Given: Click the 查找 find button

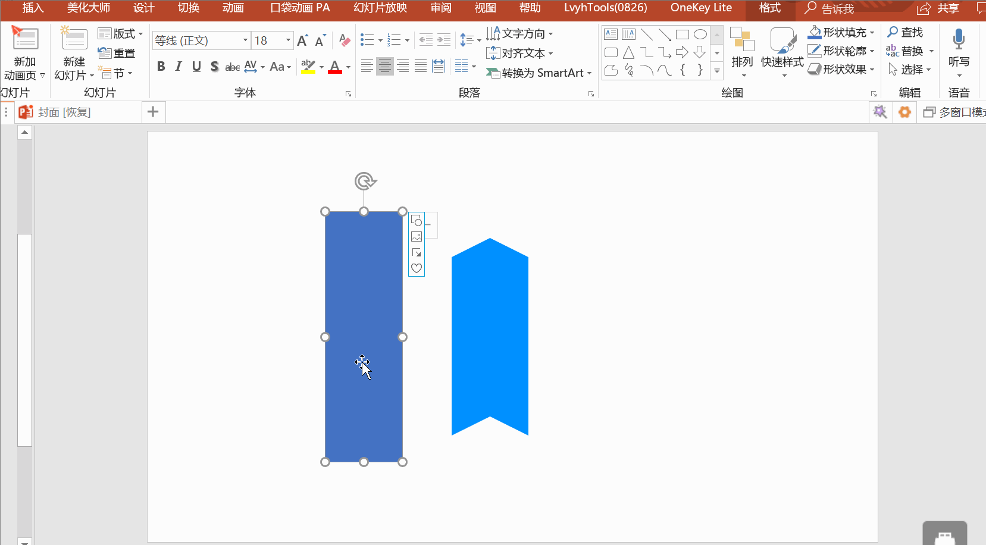Looking at the screenshot, I should (x=906, y=32).
